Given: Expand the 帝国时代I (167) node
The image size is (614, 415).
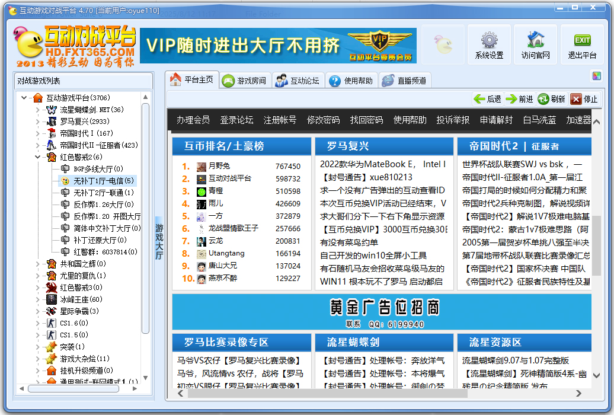Looking at the screenshot, I should tap(37, 133).
